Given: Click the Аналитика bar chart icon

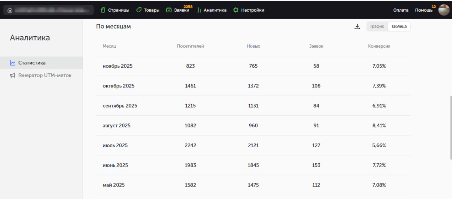Looking at the screenshot, I should click(199, 10).
